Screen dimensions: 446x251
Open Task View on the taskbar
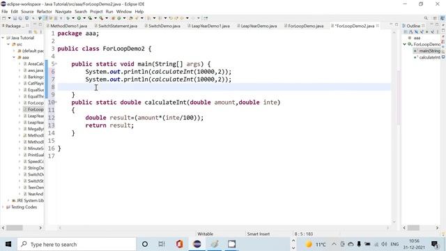[162, 244]
